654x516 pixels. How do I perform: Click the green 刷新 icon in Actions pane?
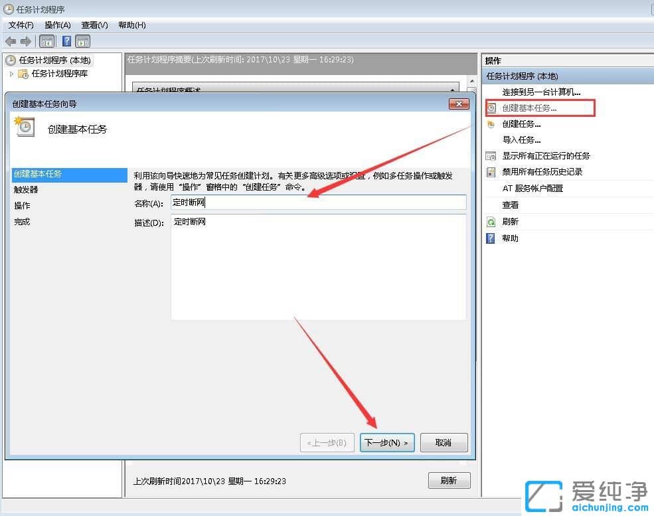click(x=489, y=221)
